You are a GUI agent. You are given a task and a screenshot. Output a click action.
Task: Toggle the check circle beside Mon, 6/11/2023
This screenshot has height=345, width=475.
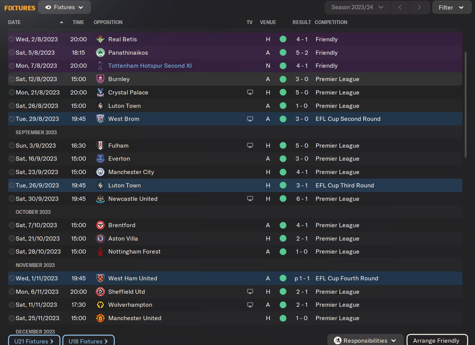click(12, 292)
